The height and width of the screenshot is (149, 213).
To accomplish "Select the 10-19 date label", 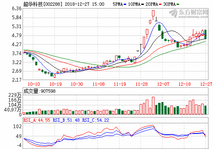I will point(55,84).
